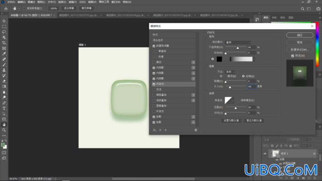Enable the Anti-aliased (消除锯齿) checkbox
Image resolution: width=322 pixels, height=181 pixels.
tap(238, 101)
